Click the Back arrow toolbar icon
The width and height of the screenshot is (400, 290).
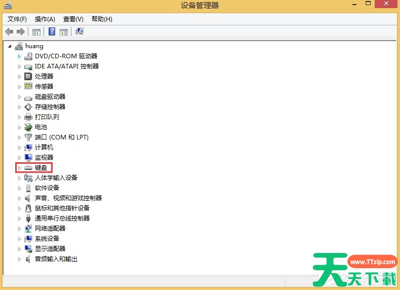point(9,32)
